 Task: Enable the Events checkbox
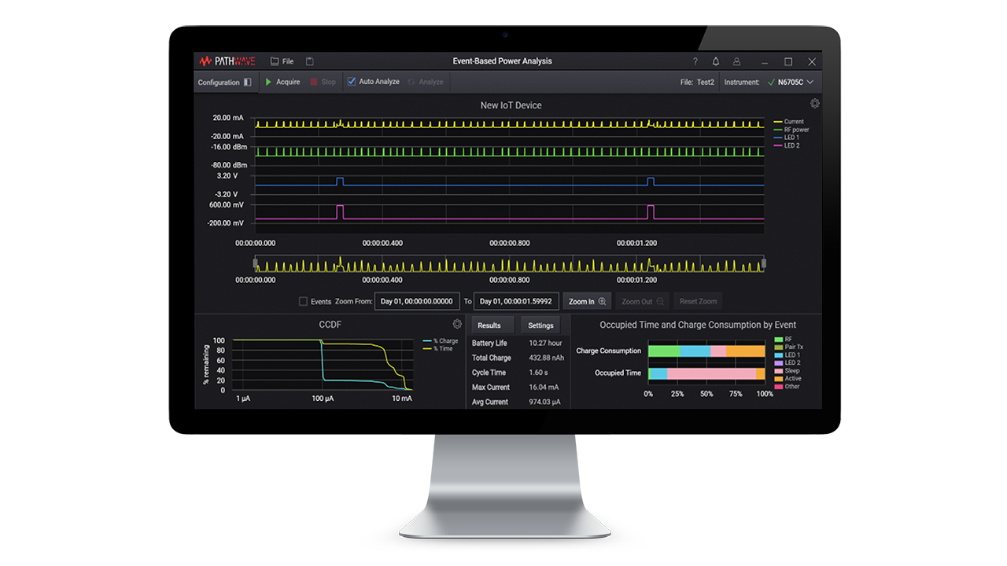[x=303, y=301]
